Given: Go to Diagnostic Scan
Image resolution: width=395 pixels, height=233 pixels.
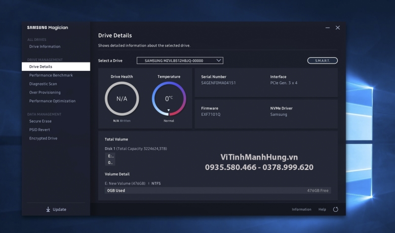Looking at the screenshot, I should coord(43,84).
